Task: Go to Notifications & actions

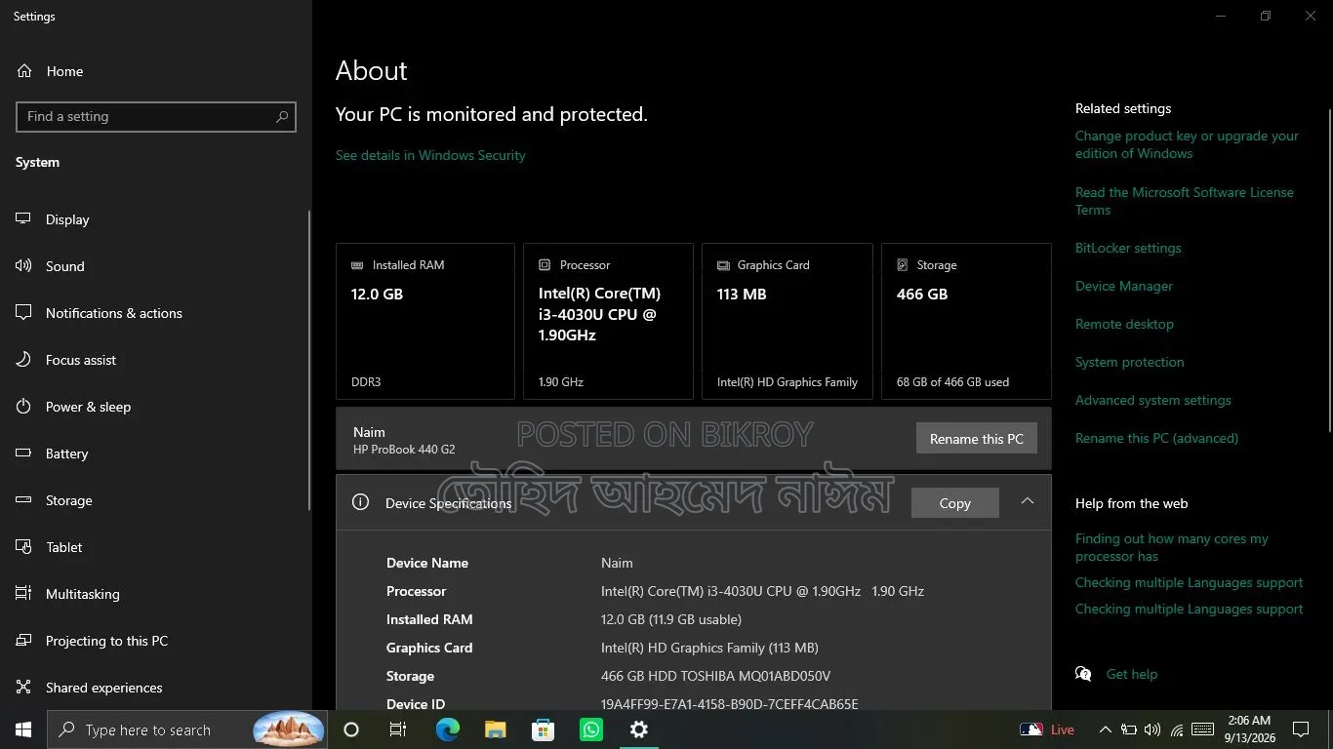Action: (x=113, y=313)
